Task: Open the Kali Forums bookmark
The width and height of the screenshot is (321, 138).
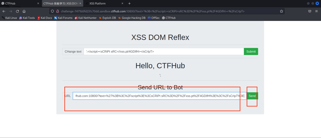Action: coord(63,18)
